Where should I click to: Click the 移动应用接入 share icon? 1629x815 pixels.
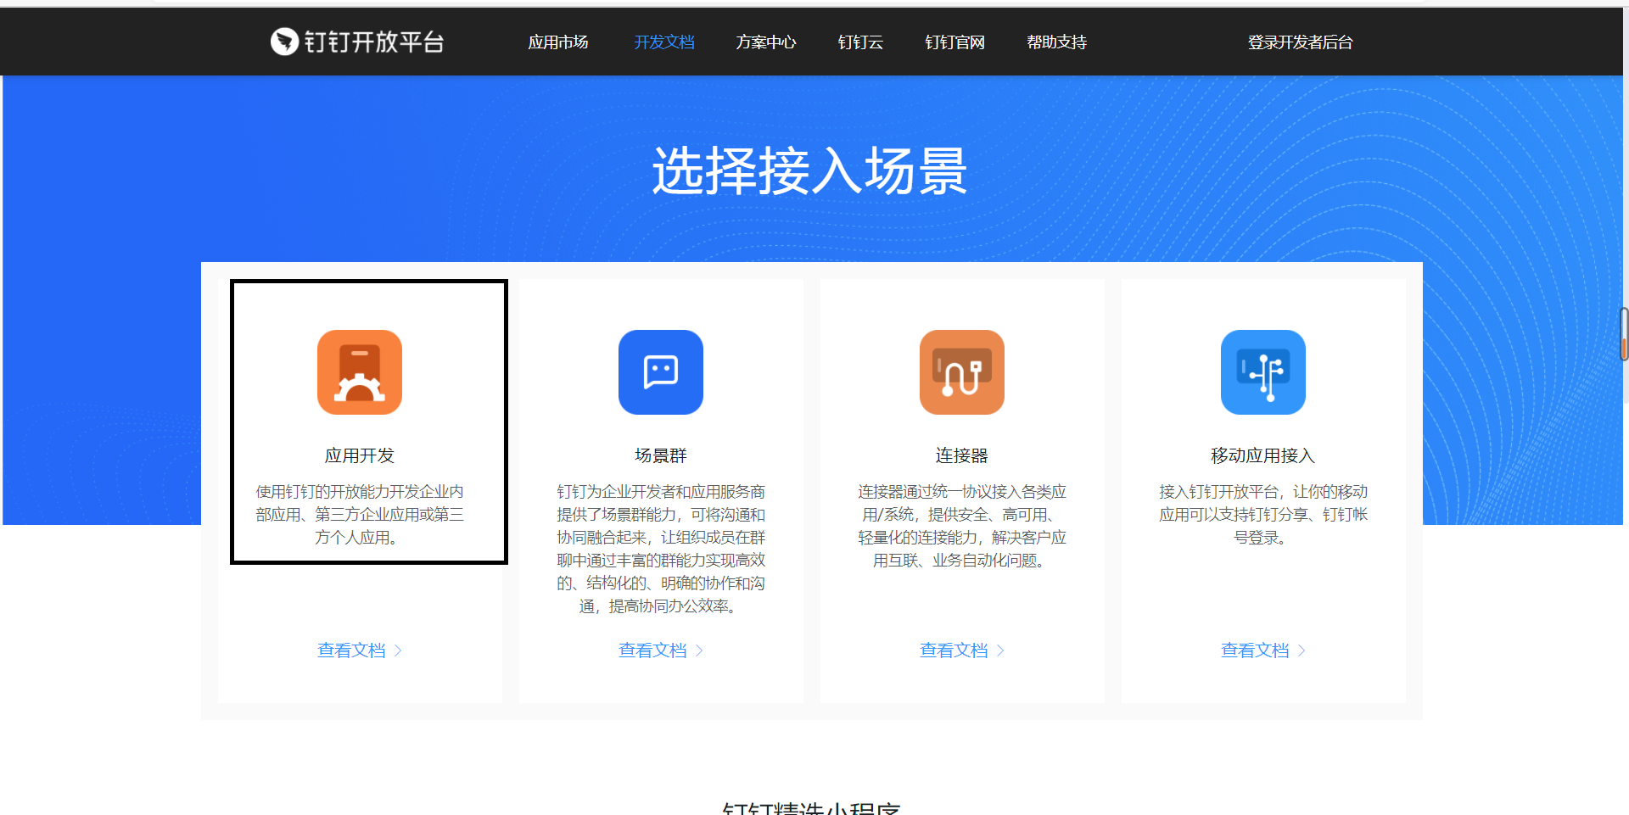(1262, 372)
